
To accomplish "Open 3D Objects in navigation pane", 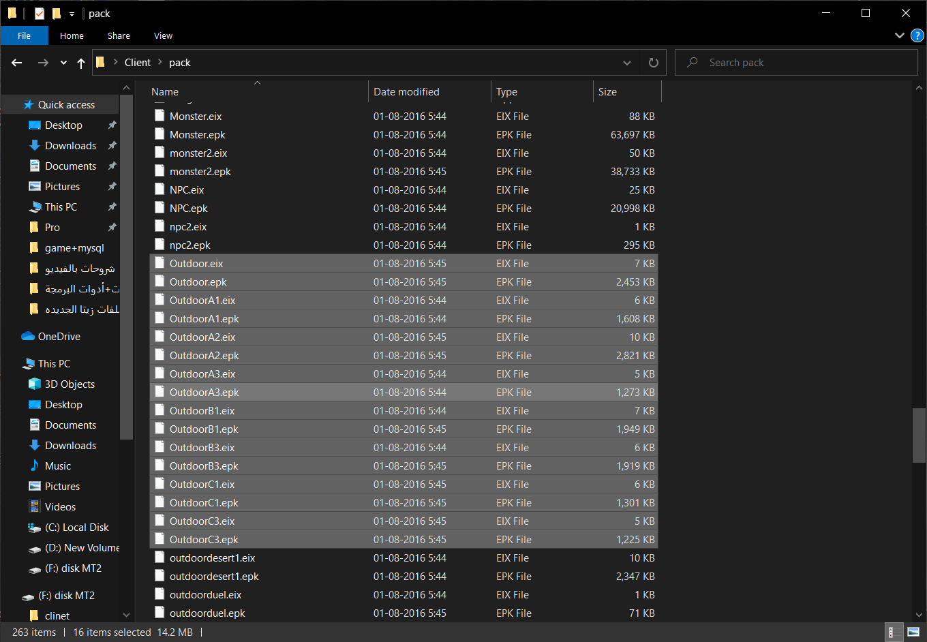I will (70, 384).
